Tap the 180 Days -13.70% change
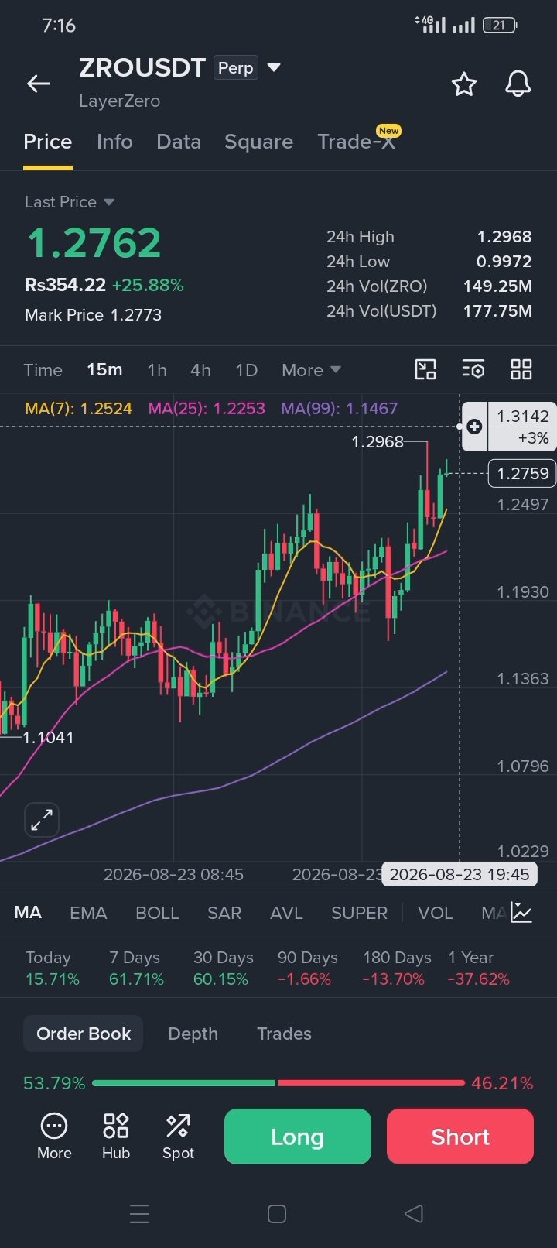The image size is (557, 1248). 396,969
